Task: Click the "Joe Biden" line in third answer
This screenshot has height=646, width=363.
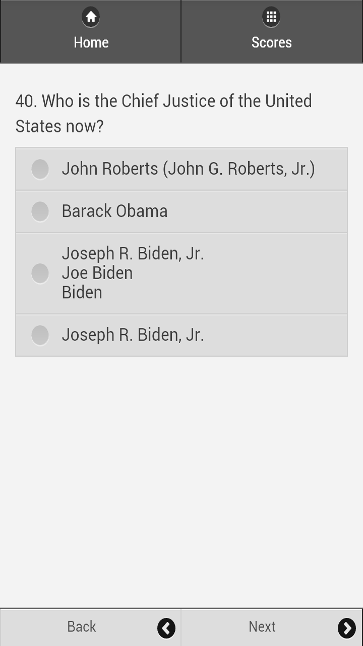Action: 97,273
